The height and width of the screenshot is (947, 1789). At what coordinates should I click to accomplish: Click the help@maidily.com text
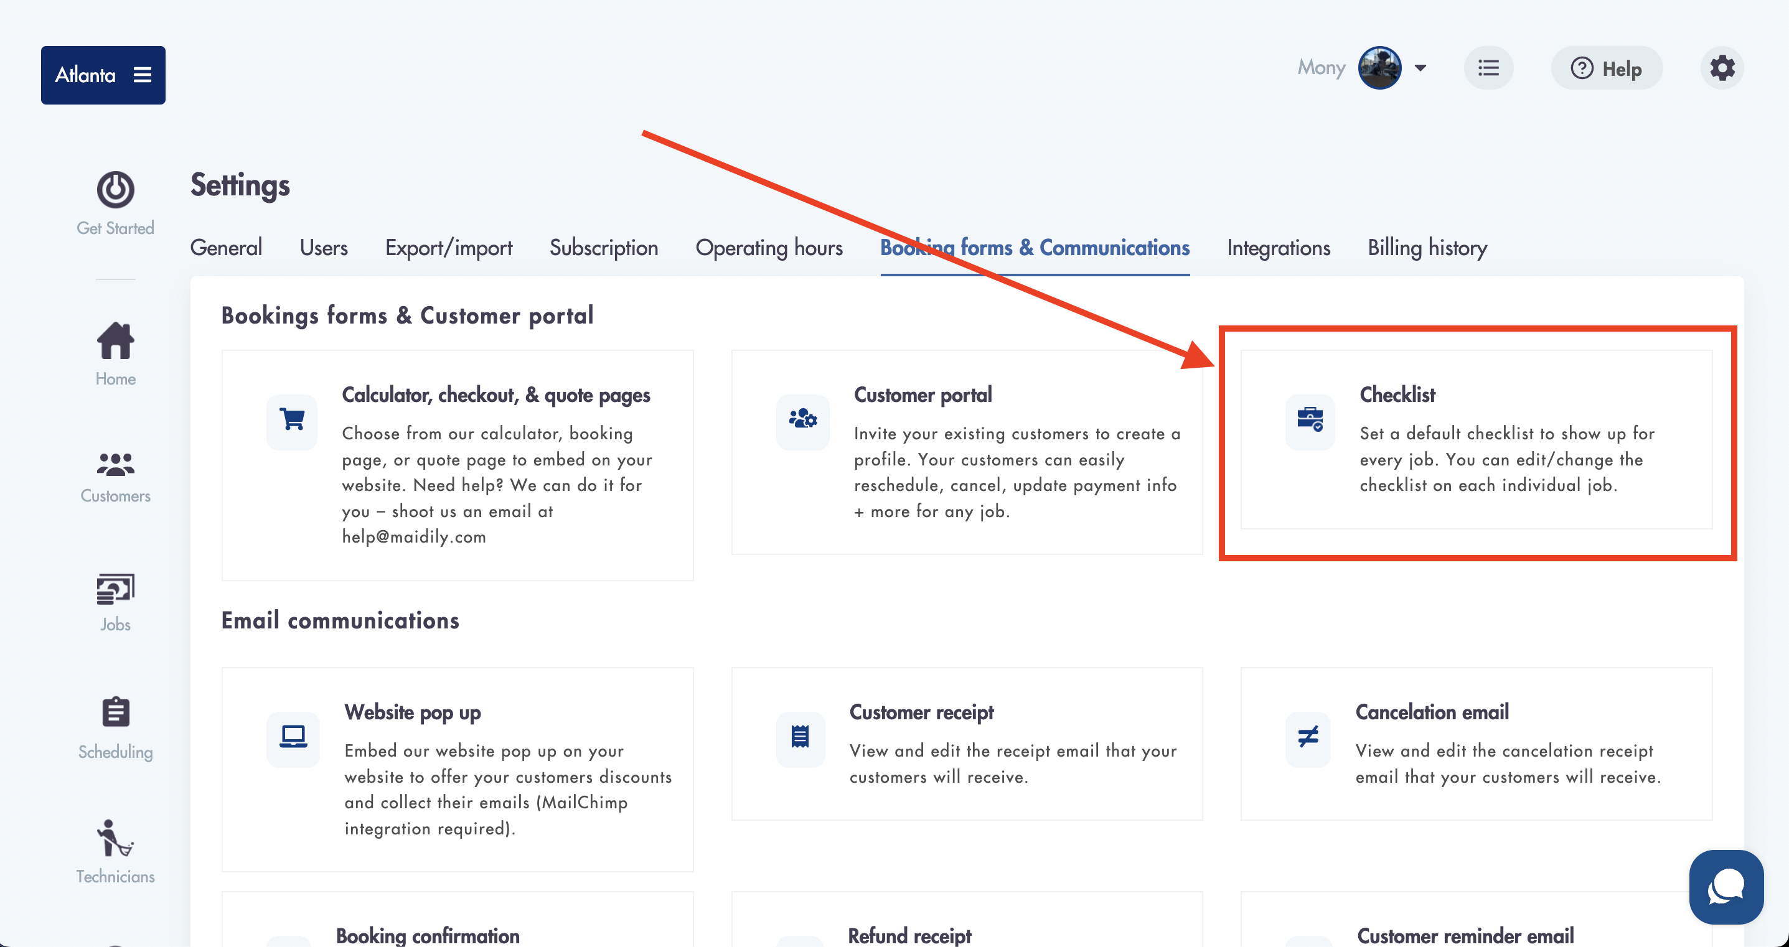coord(414,537)
